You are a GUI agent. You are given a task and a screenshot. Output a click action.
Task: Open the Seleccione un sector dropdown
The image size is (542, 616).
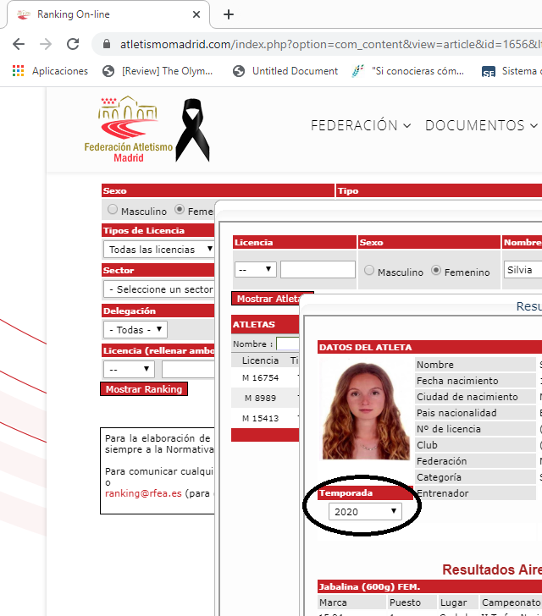tap(159, 289)
